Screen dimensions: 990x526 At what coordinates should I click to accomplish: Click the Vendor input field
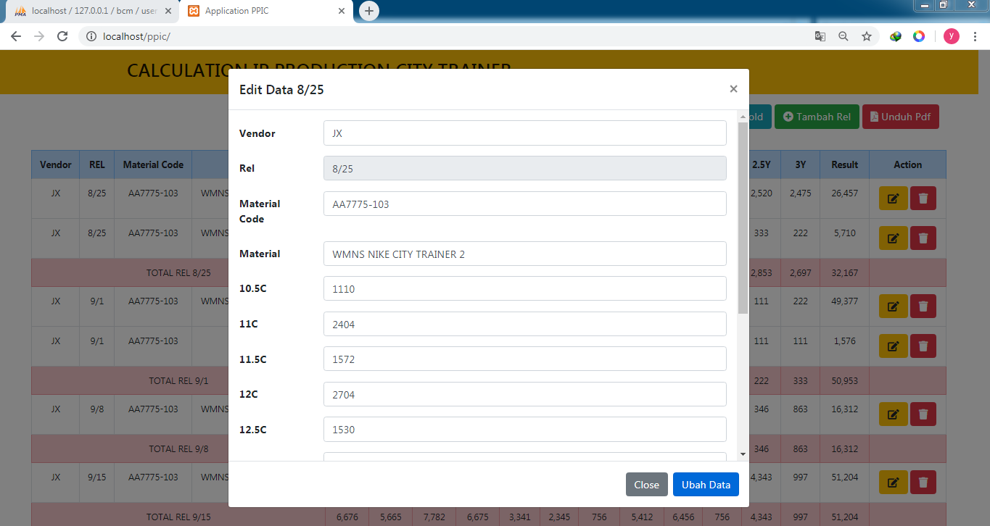click(x=524, y=133)
